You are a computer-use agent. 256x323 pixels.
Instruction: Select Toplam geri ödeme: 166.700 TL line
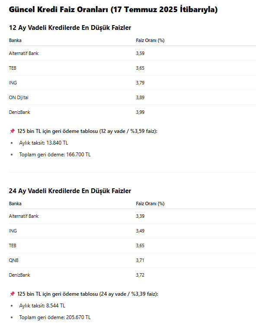tap(55, 155)
